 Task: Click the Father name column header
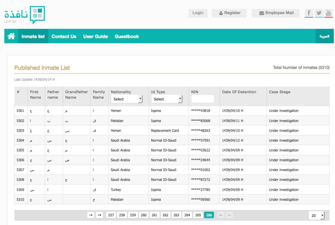coord(53,94)
